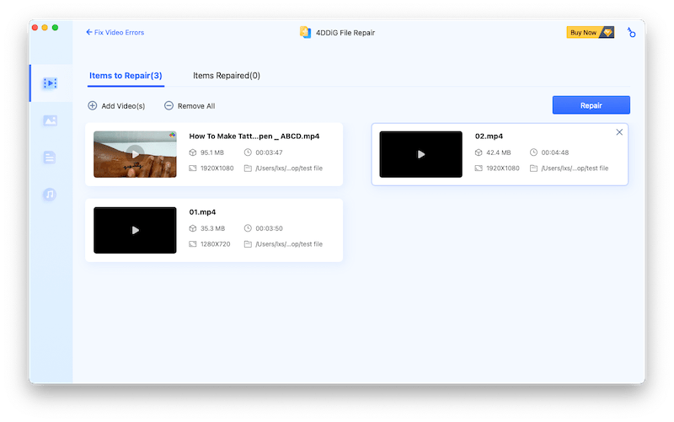Select the 02.mp4 file name
Image resolution: width=674 pixels, height=422 pixels.
pos(489,136)
